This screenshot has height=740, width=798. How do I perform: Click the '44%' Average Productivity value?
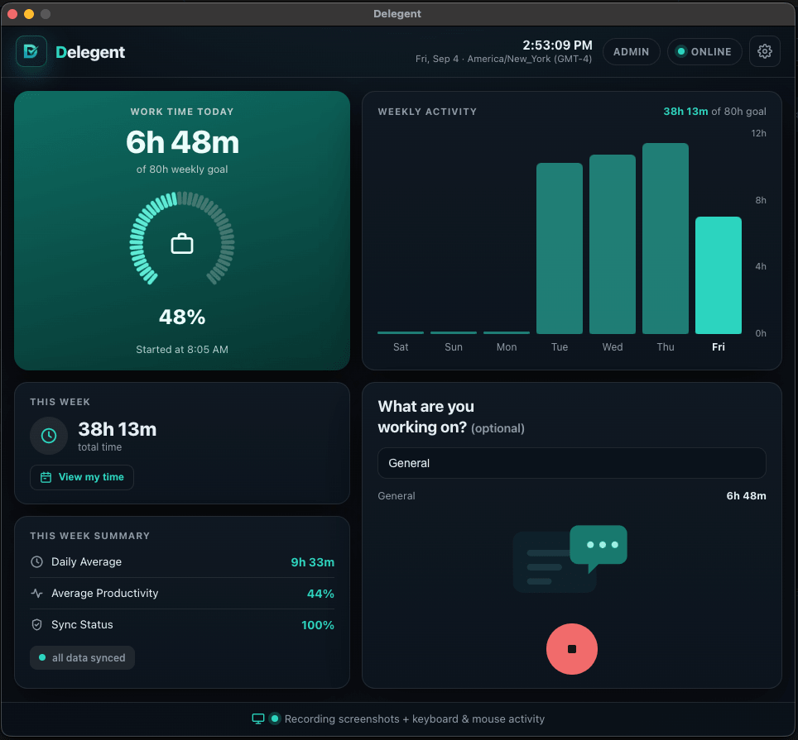pos(320,594)
